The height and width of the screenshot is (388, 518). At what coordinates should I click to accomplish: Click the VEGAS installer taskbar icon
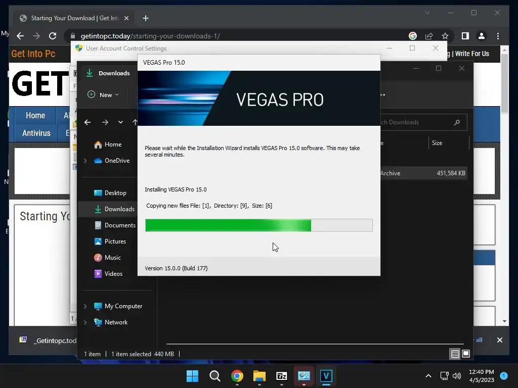coord(326,376)
